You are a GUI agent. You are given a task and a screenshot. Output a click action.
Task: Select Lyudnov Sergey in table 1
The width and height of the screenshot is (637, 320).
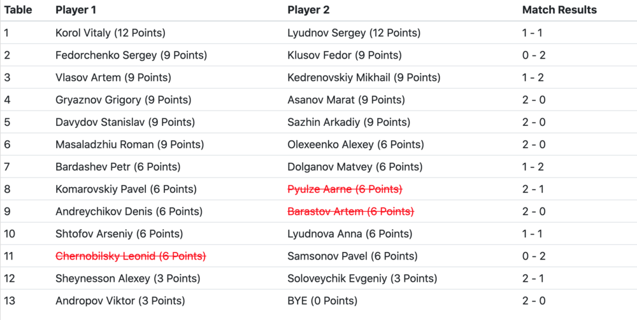click(x=354, y=33)
